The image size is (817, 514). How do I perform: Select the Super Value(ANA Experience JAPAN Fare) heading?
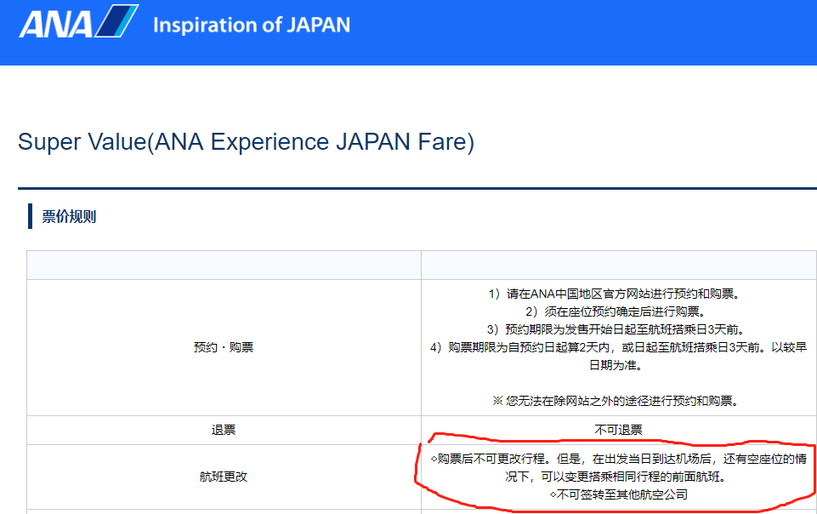246,142
